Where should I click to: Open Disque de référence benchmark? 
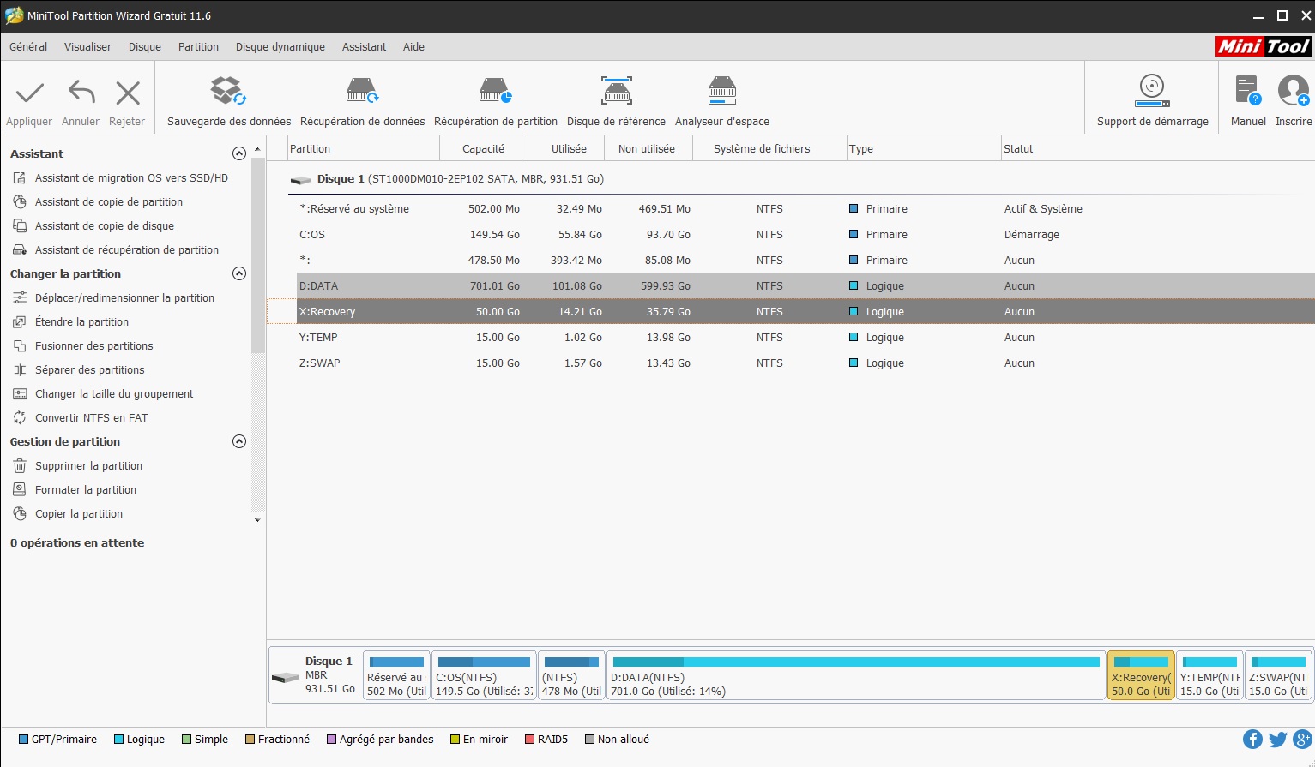click(x=616, y=102)
